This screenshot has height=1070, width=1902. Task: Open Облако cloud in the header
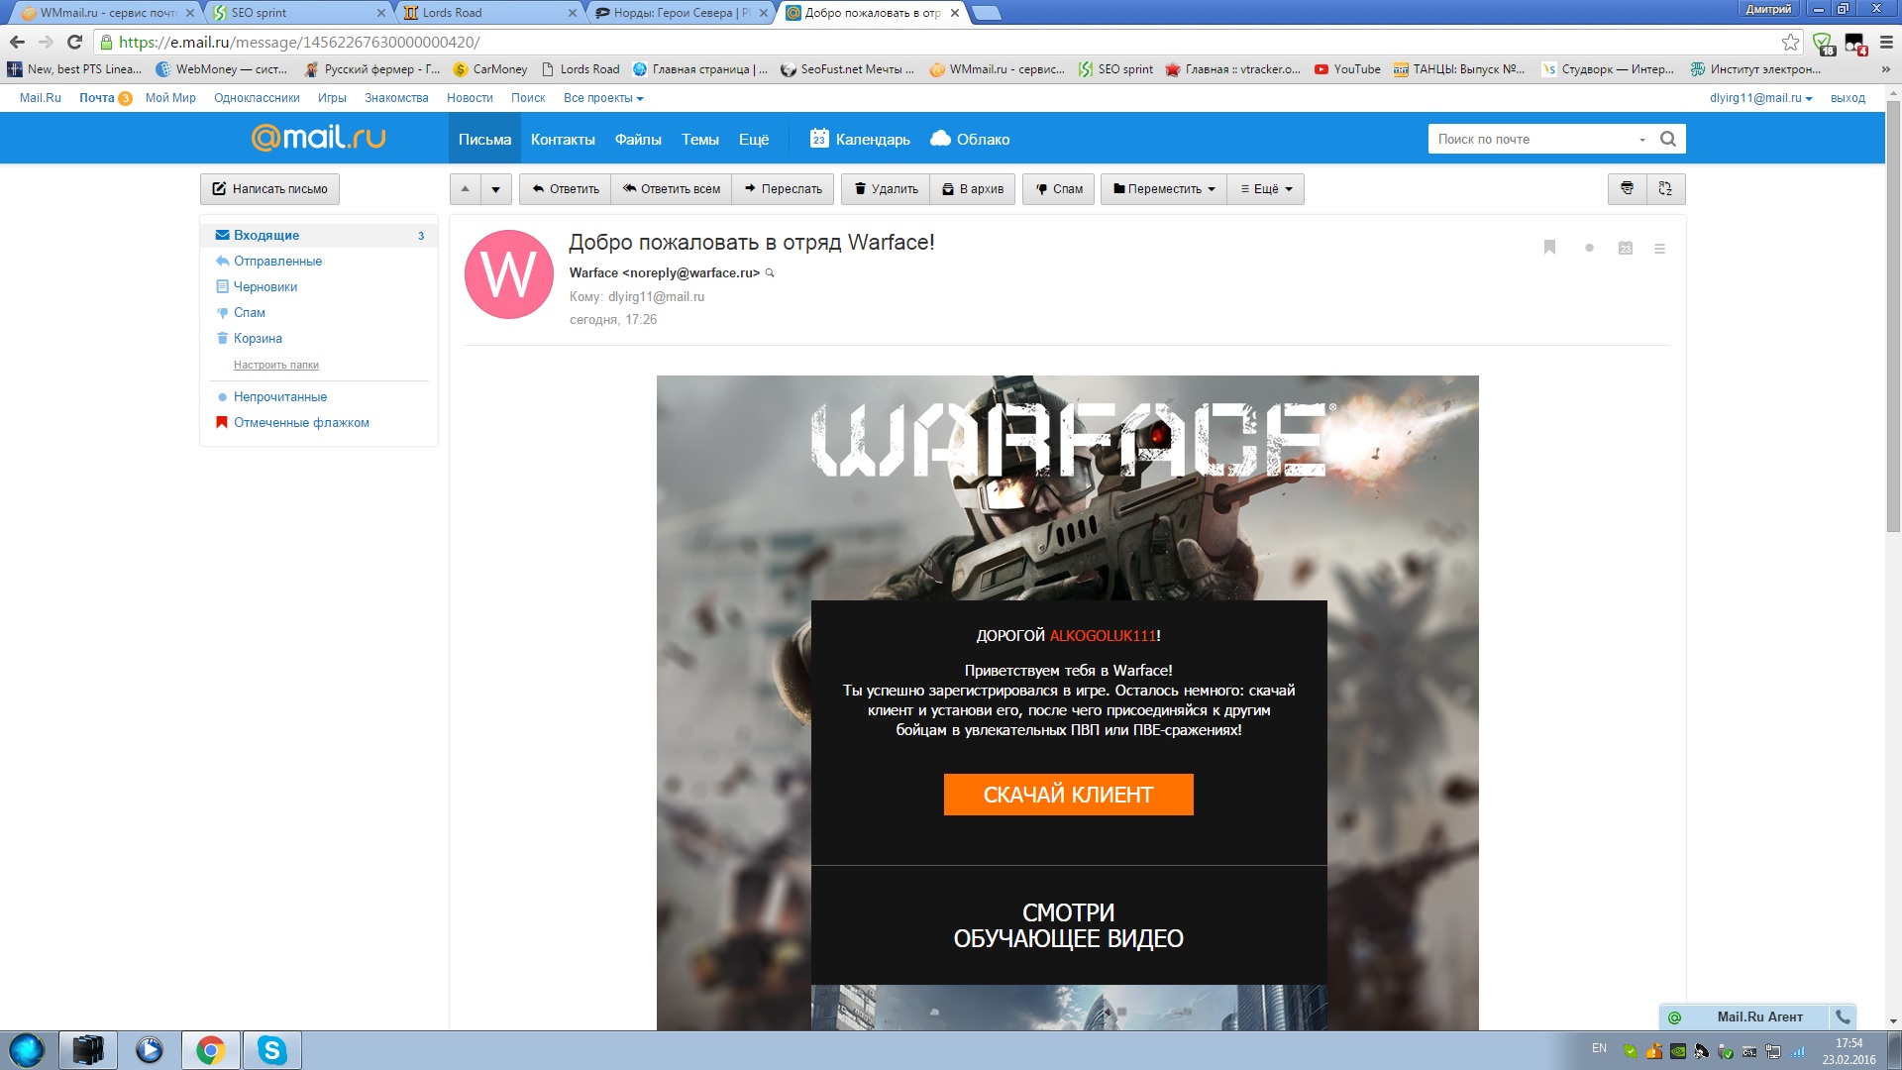click(970, 139)
